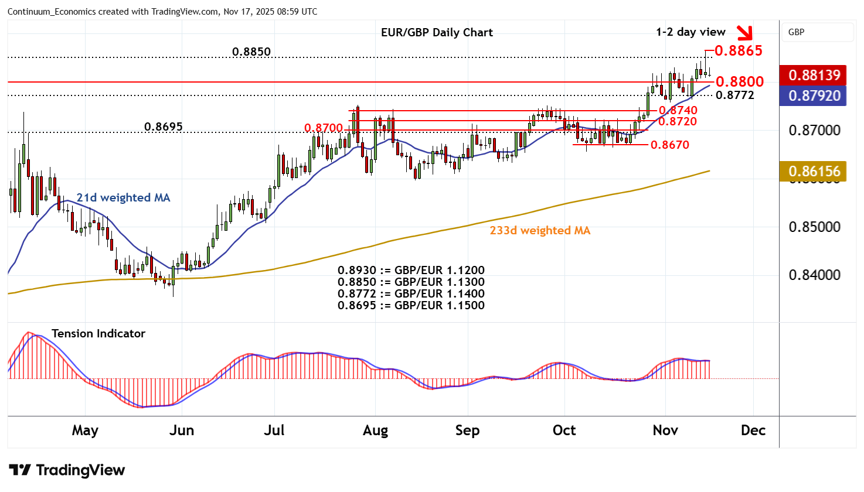Click the red downward arrow icon
Viewport: 864px width, 492px height.
coord(744,33)
